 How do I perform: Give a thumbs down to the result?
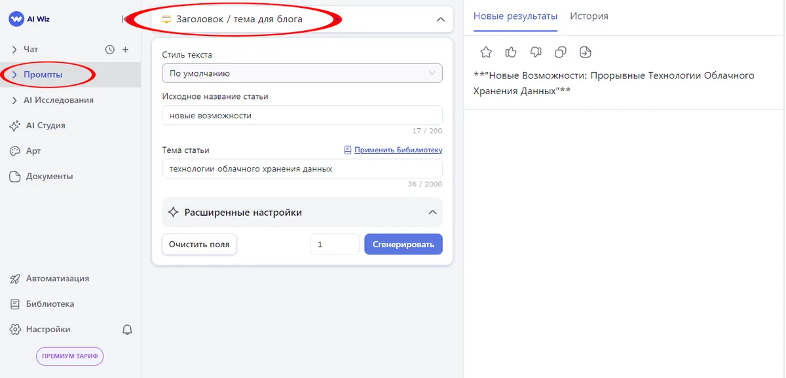point(536,52)
